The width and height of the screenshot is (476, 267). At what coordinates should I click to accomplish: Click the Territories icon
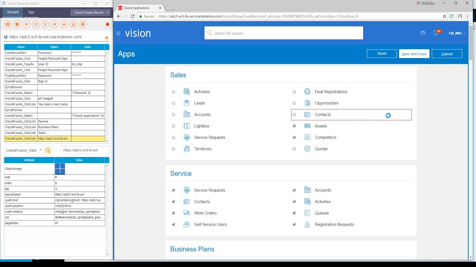pyautogui.click(x=187, y=149)
